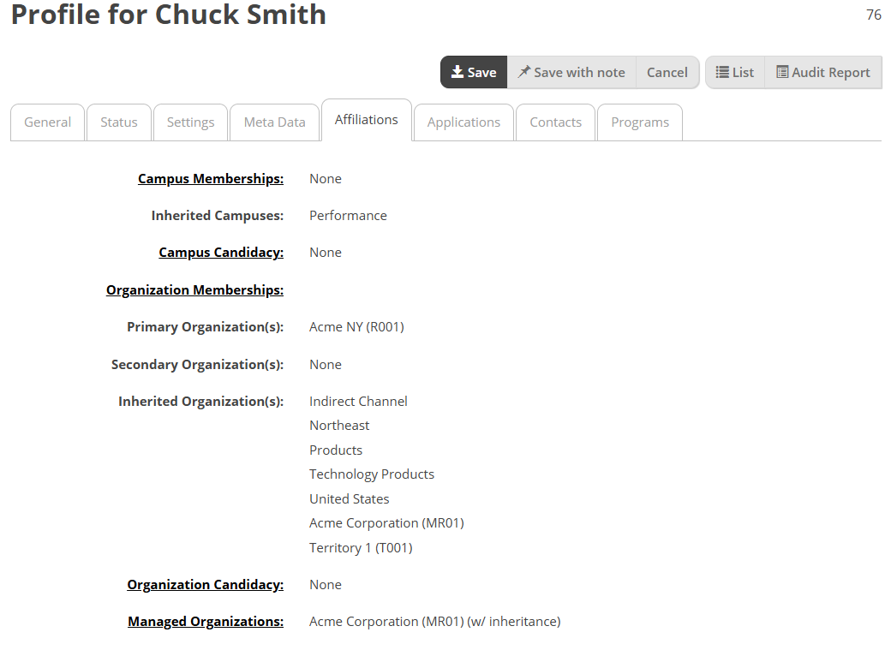Open the Meta Data tab

(274, 122)
